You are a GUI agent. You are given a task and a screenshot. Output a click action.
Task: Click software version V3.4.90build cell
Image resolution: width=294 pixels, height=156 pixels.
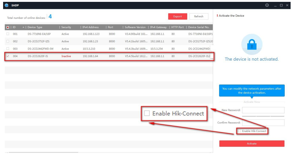pos(136,34)
